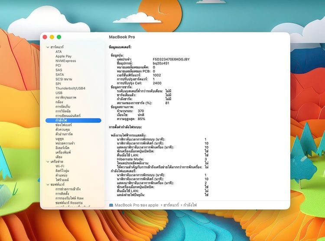
Task: Collapse the ฮาร์ดแวร์ section chevron
Action: click(x=48, y=47)
